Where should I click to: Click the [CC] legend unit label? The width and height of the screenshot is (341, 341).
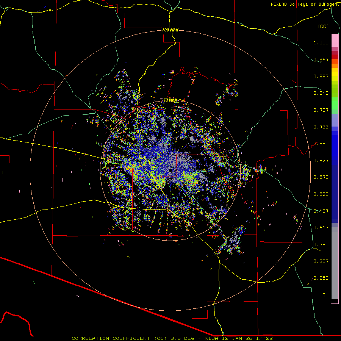[x=323, y=26]
